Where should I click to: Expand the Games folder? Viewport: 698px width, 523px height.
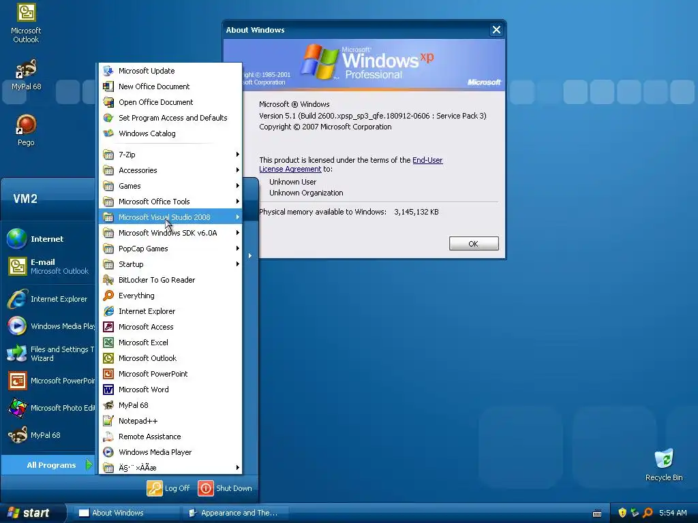coord(170,185)
